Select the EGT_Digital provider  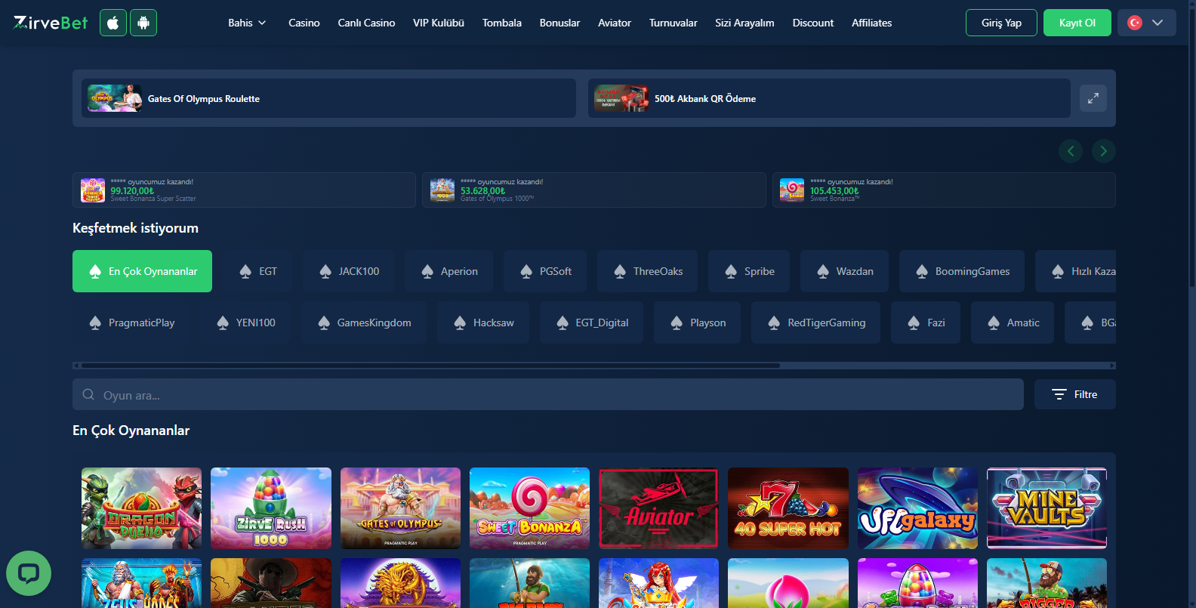click(591, 323)
